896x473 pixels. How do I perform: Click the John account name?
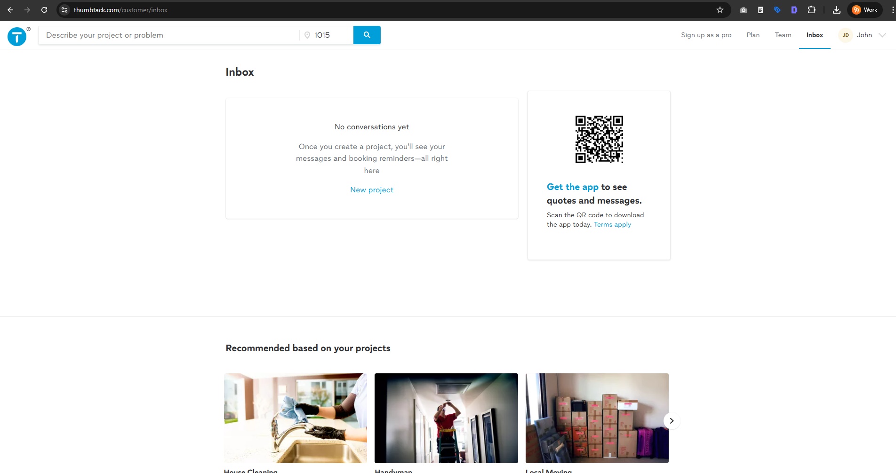tap(864, 35)
